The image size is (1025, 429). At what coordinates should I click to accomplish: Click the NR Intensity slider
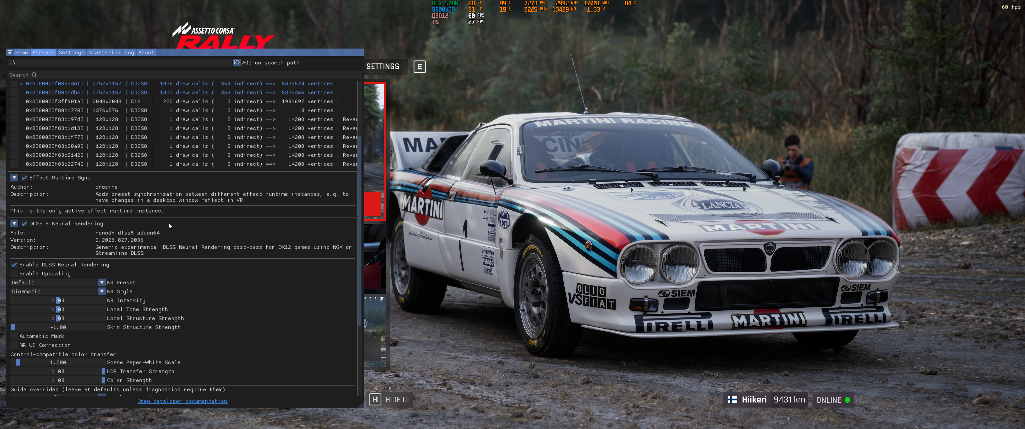tap(58, 301)
